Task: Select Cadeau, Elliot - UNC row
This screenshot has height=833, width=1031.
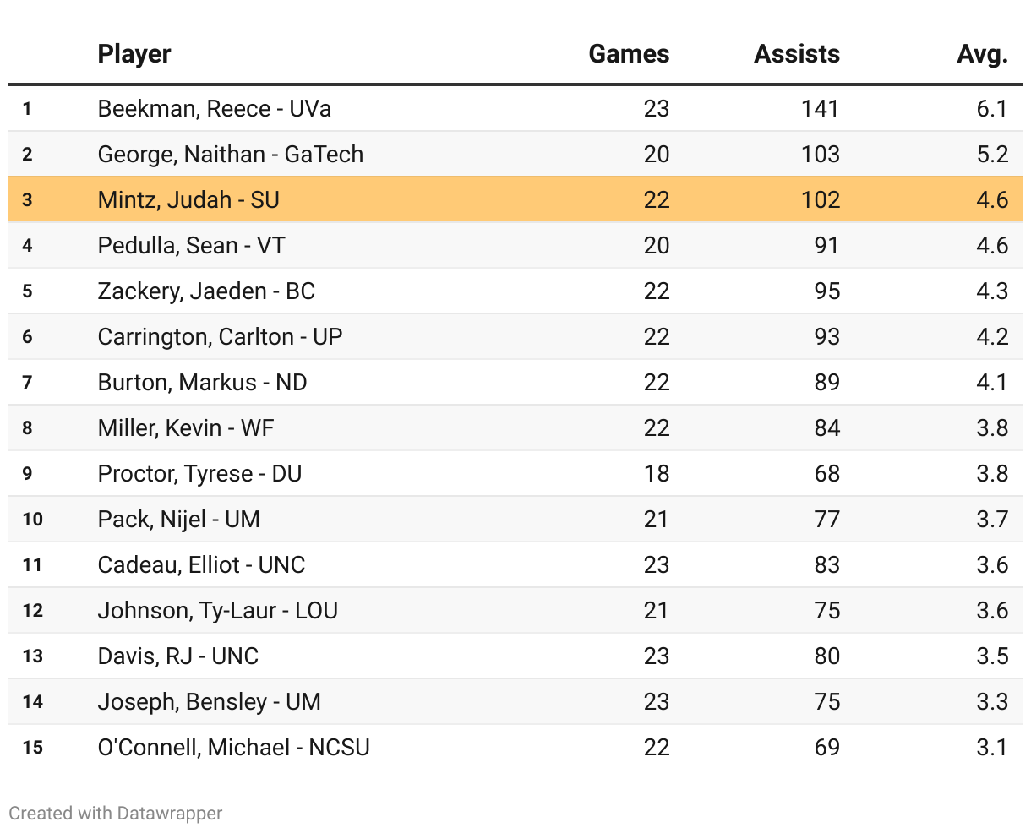Action: pyautogui.click(x=201, y=565)
